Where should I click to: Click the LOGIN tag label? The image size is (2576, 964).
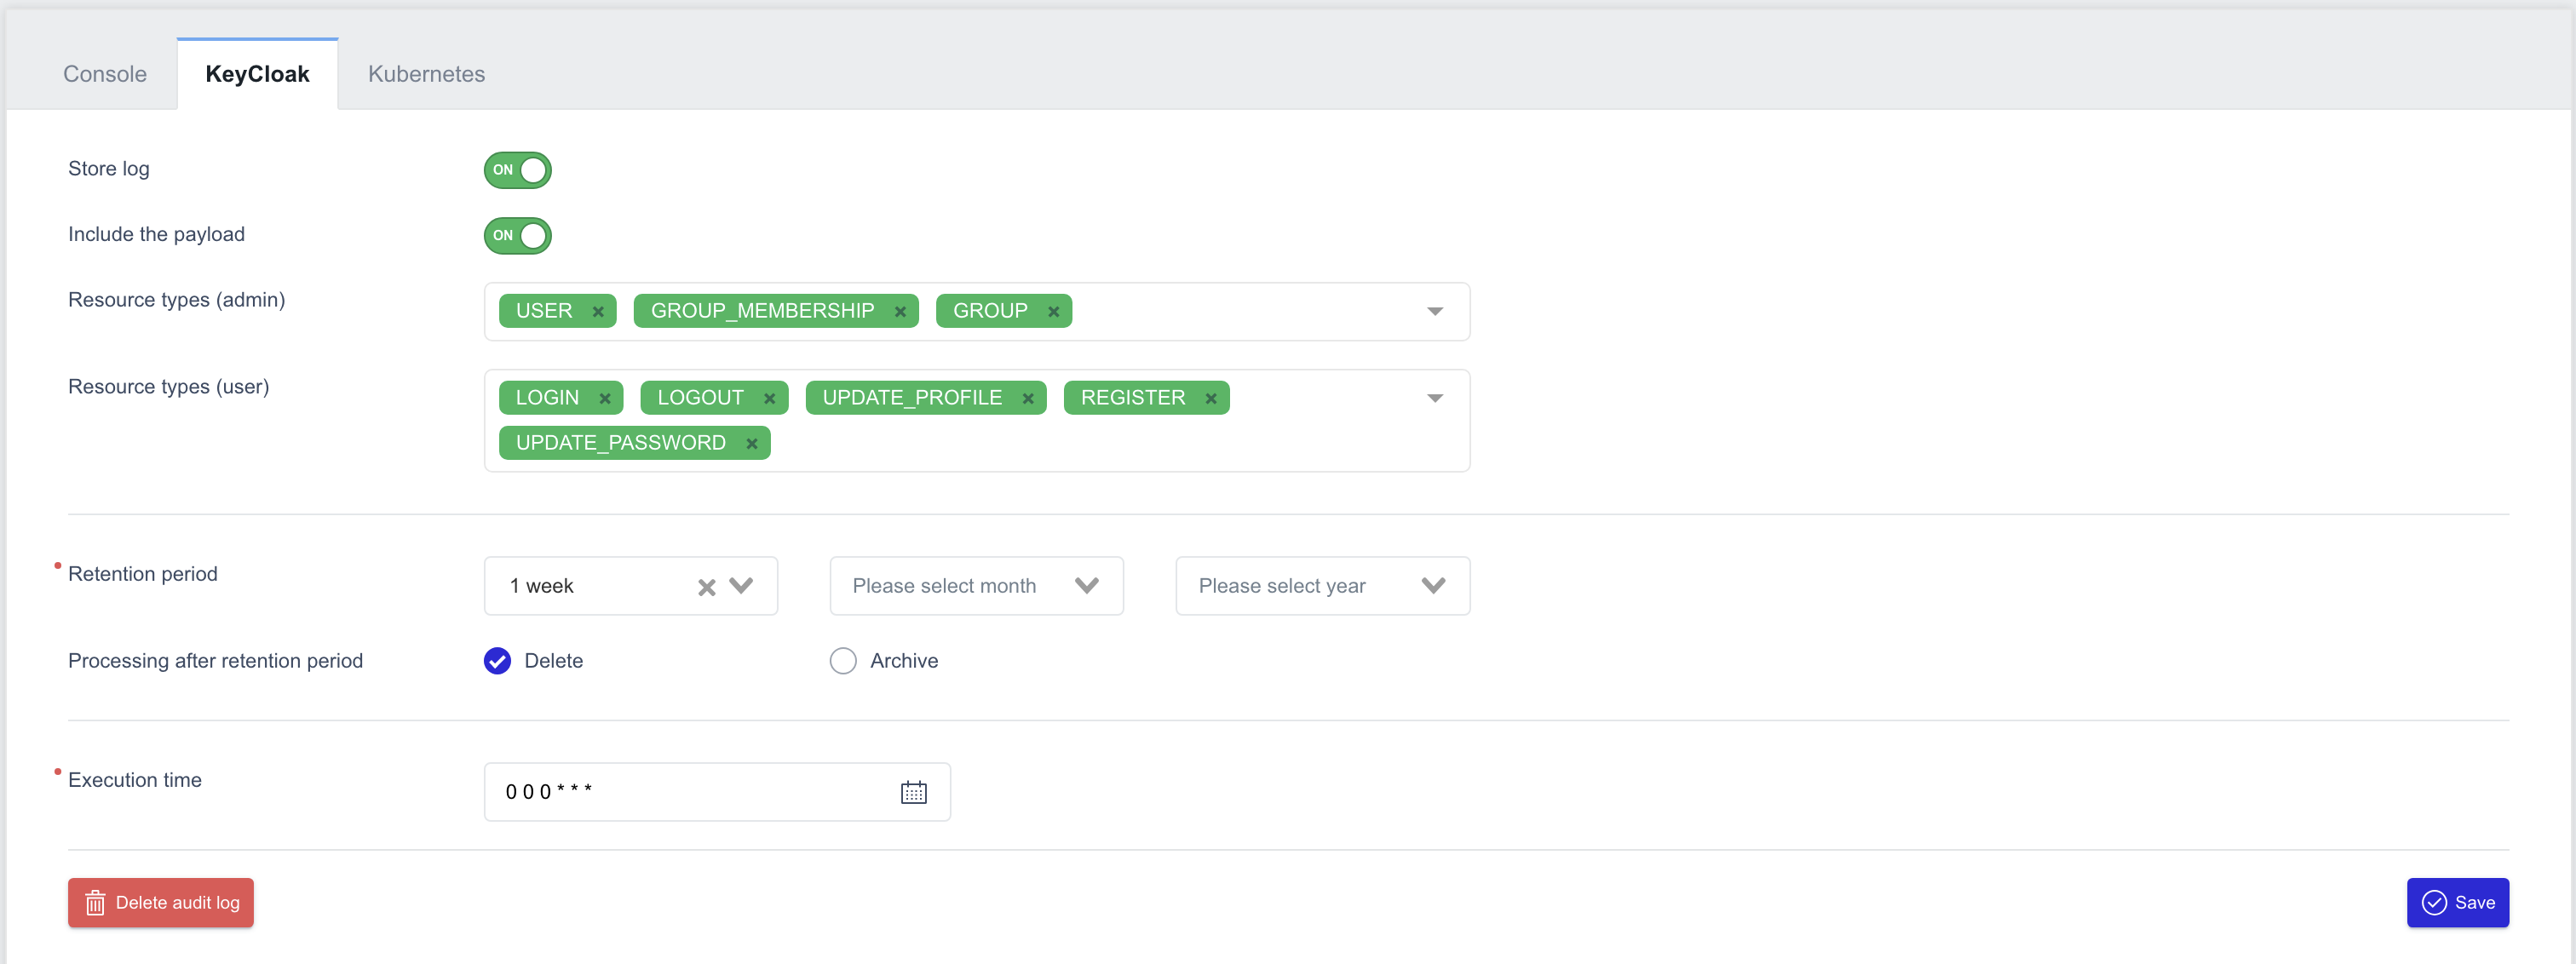point(547,398)
